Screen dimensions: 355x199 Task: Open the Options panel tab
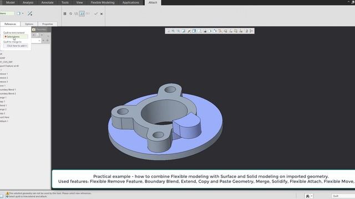[29, 24]
